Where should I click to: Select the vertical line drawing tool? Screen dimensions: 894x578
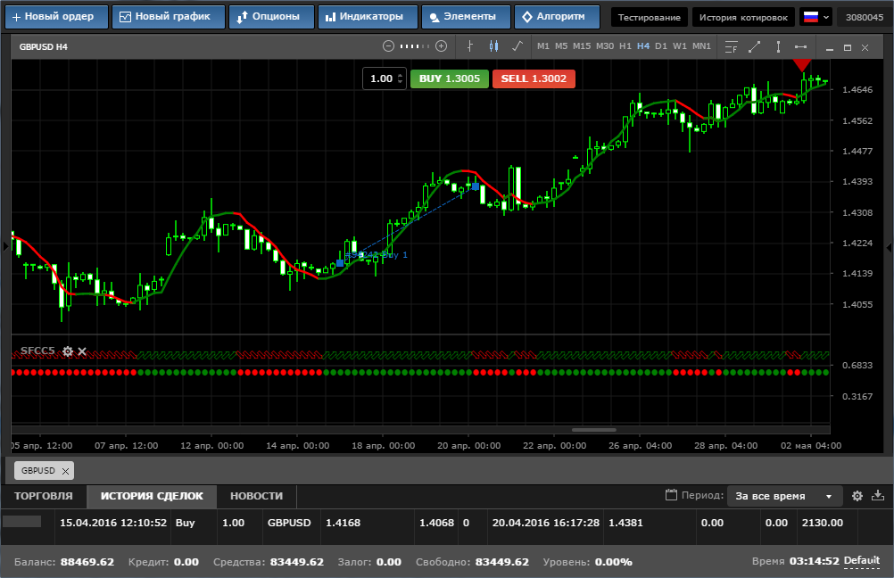coord(778,46)
